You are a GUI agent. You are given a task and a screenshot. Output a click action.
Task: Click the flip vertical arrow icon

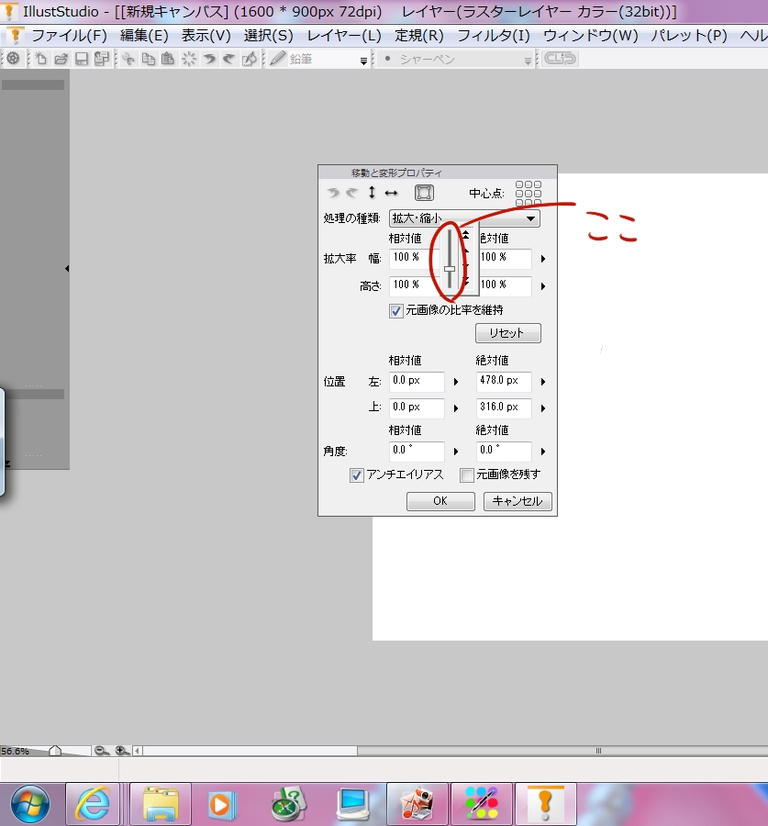(x=372, y=193)
